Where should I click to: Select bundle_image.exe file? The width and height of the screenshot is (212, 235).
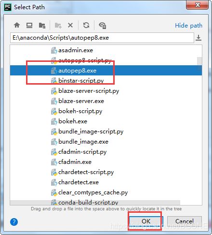pos(83,142)
